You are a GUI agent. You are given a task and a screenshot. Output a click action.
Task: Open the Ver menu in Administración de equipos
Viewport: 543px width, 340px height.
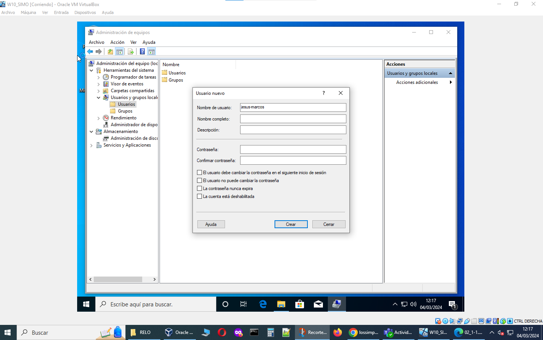pyautogui.click(x=133, y=42)
